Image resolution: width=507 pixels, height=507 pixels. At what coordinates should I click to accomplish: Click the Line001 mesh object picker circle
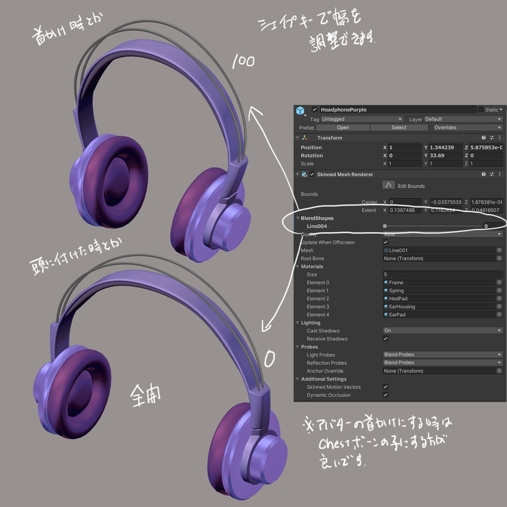(499, 251)
